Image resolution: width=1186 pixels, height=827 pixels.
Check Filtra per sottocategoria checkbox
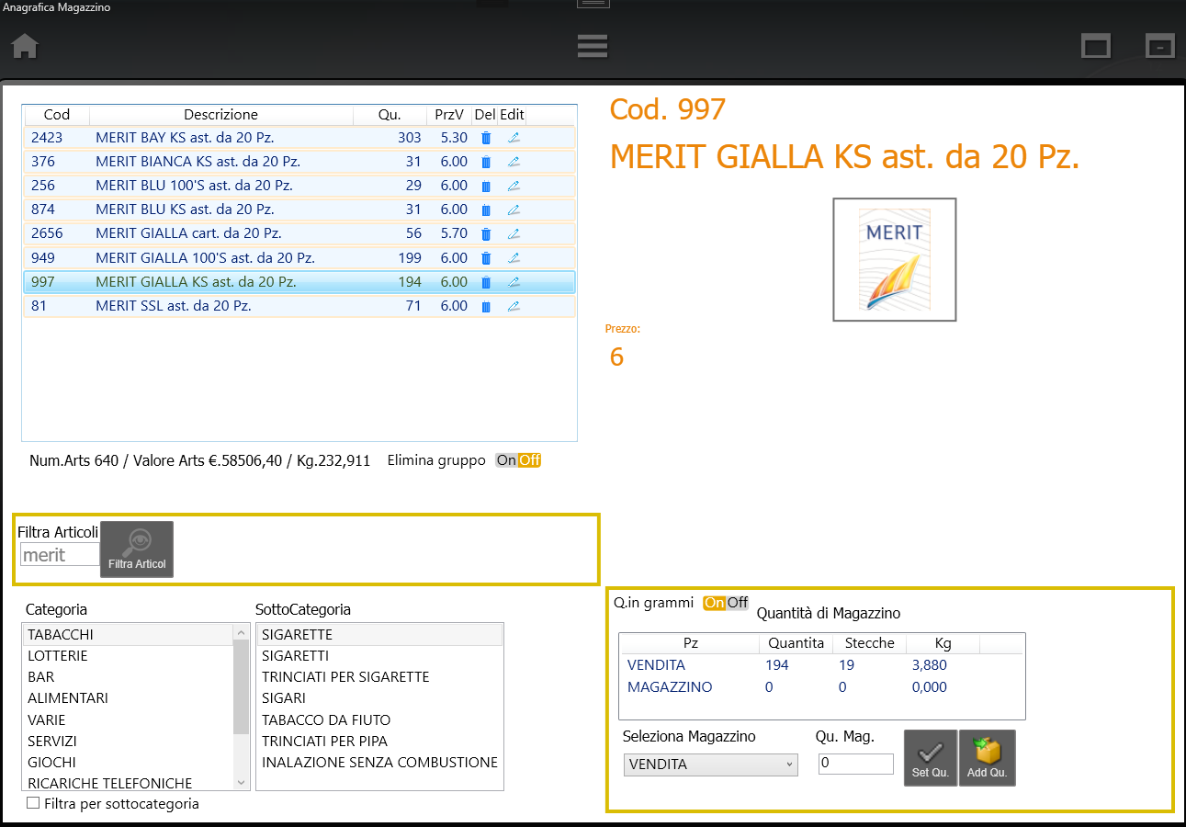(x=33, y=803)
